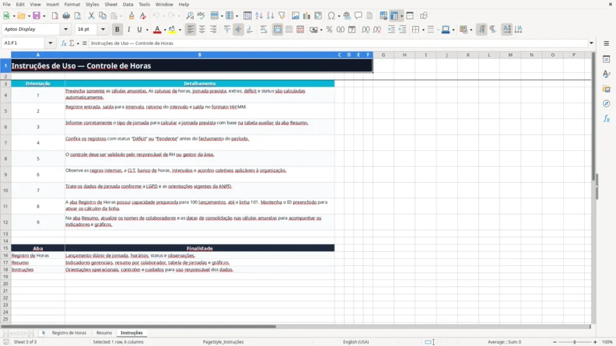Insert a hyperlink via globe icon
This screenshot has height=346, width=616.
pos(347,16)
